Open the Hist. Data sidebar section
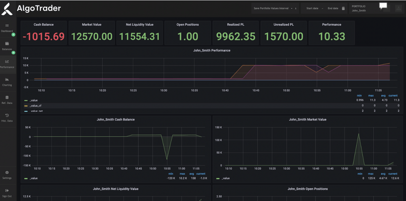 (x=7, y=117)
